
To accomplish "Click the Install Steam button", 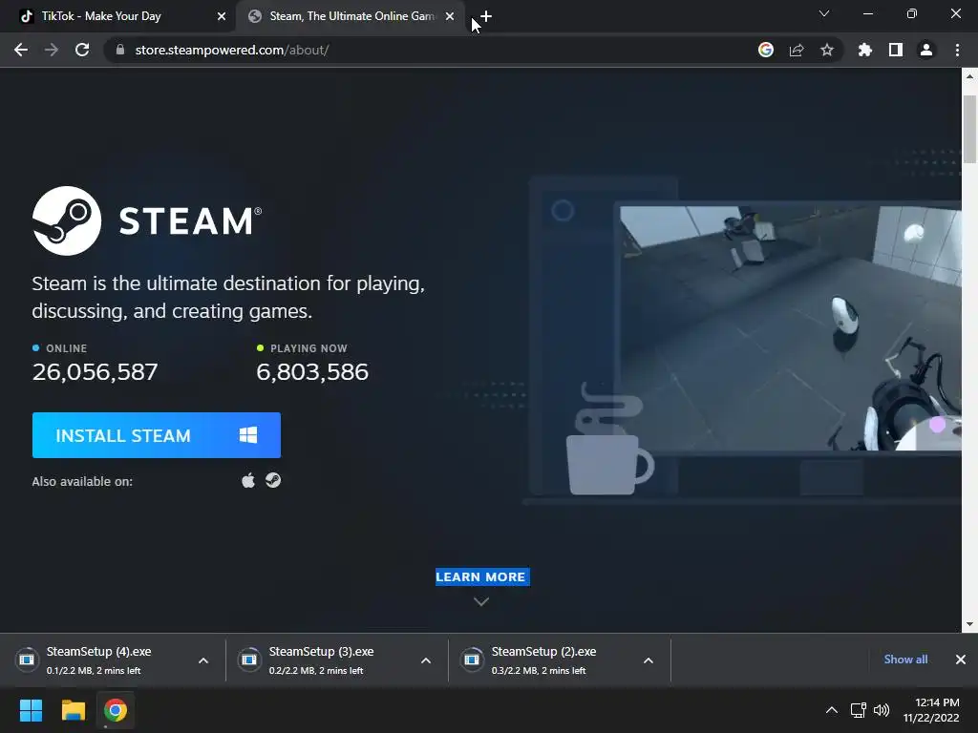I will 156,435.
